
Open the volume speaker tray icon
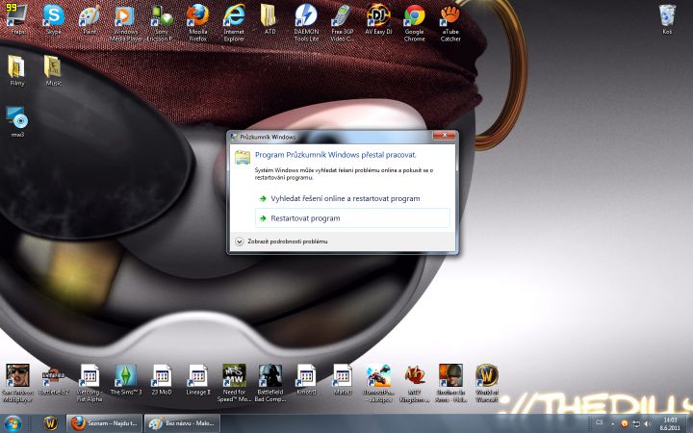click(x=648, y=424)
